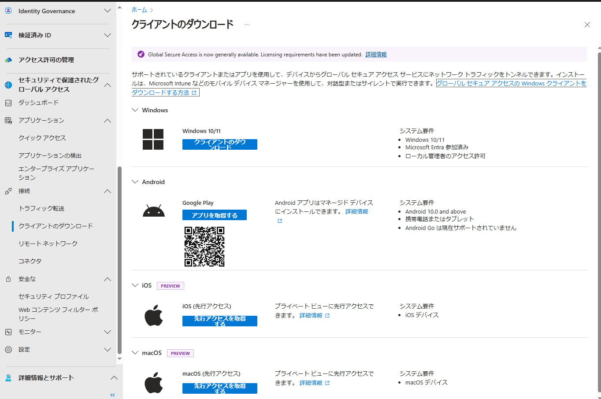Screen dimensions: 601x399
Task: Collapse the Android section chevron
Action: (x=135, y=182)
